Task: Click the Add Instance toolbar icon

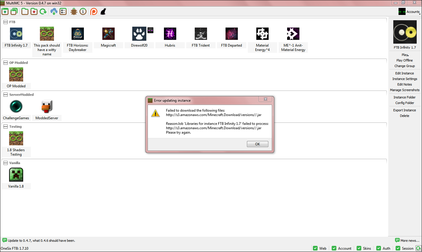Action: 5,11
